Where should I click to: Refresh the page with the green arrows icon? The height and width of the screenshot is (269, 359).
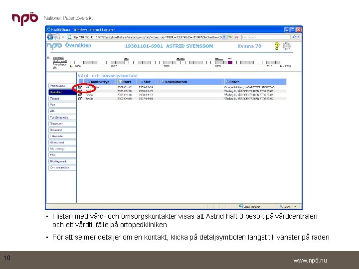click(x=230, y=37)
